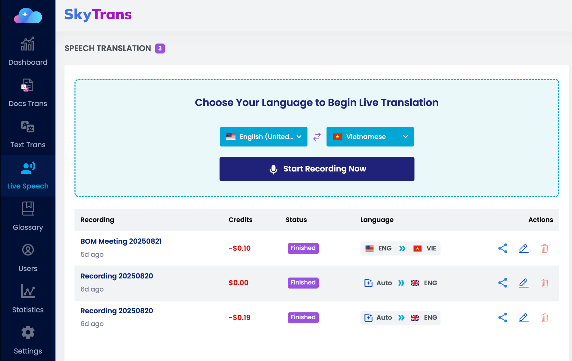Share the last Recording 20250820 entry

[503, 317]
